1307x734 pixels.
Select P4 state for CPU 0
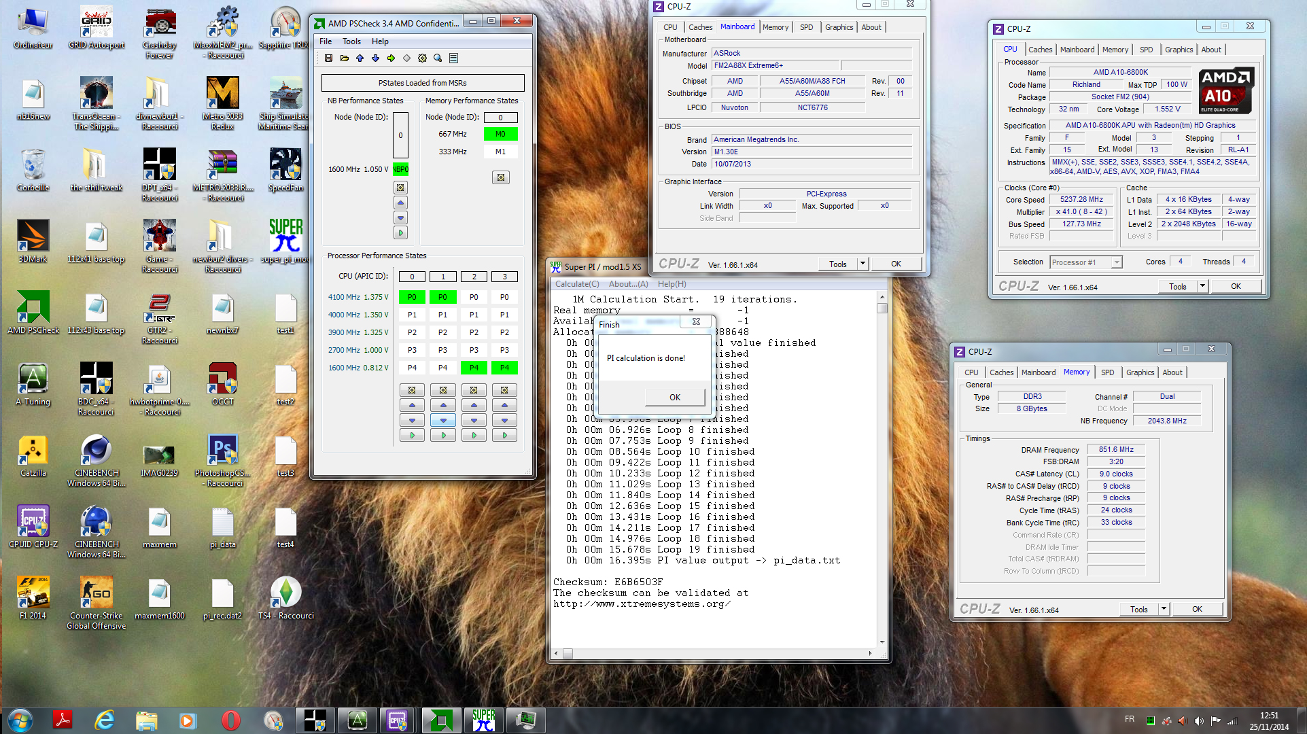coord(412,368)
